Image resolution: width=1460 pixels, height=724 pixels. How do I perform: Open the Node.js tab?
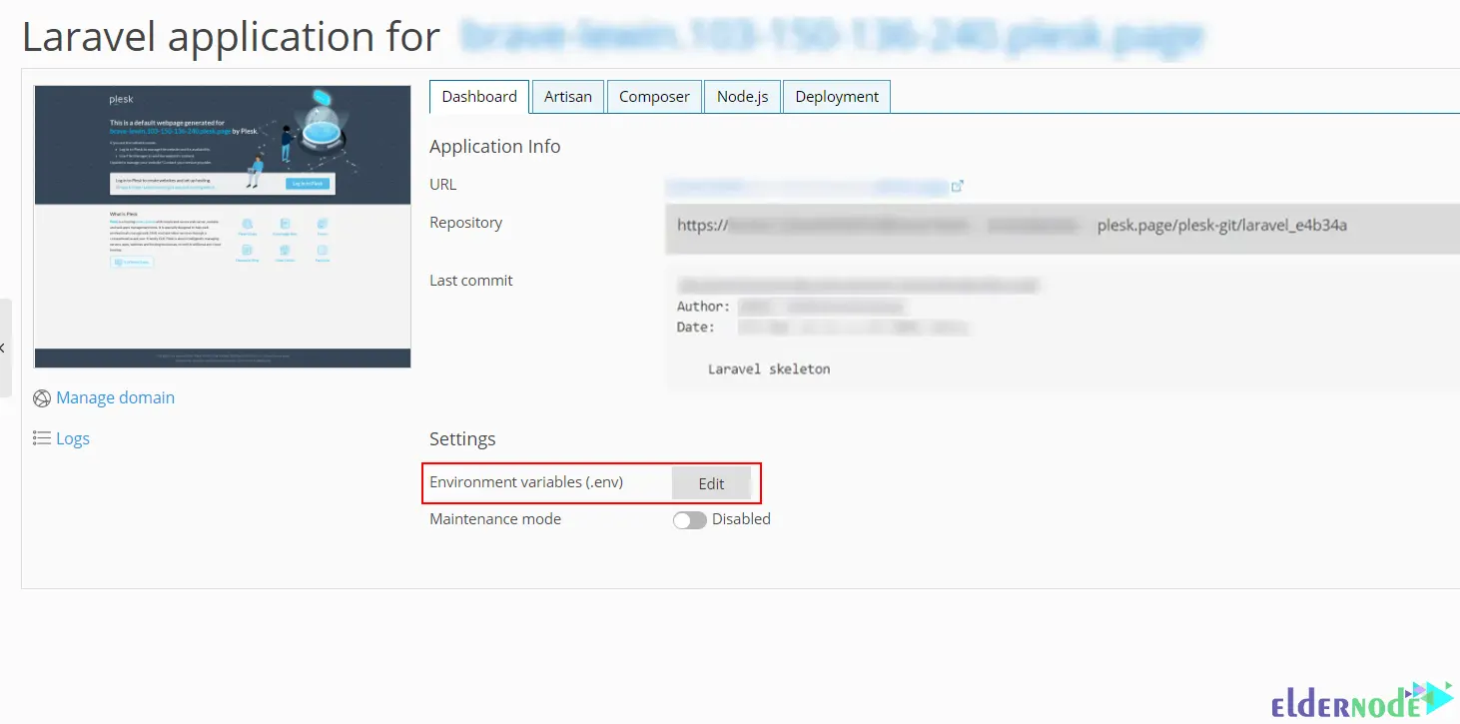(742, 97)
